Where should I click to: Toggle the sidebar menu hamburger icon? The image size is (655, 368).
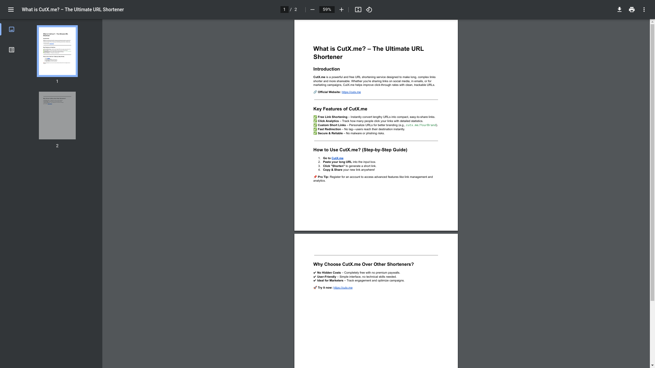coord(11,10)
